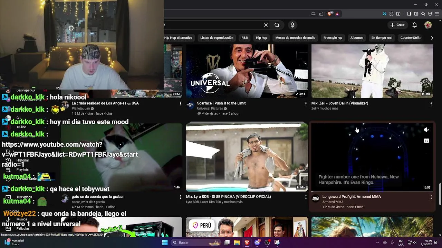Click the blue 7TV extension icon
The image size is (442, 248).
click(384, 14)
